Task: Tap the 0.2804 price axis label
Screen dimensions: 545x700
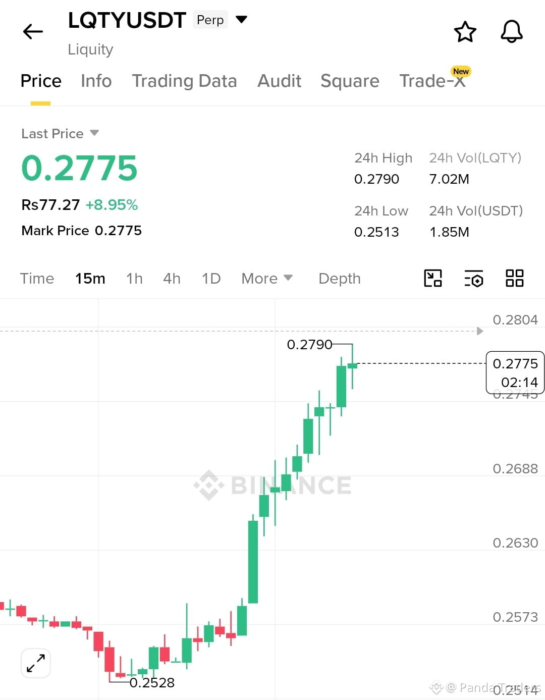Action: click(515, 319)
